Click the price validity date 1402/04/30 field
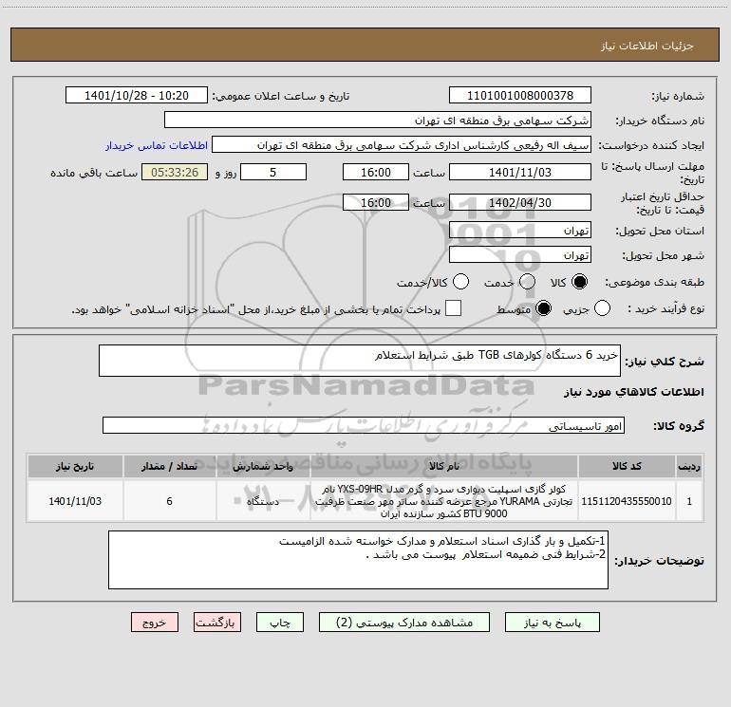 click(520, 202)
